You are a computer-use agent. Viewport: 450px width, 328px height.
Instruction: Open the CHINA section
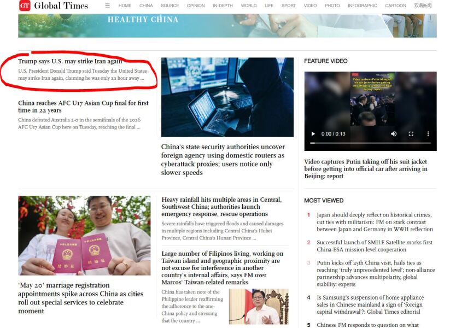pyautogui.click(x=146, y=5)
